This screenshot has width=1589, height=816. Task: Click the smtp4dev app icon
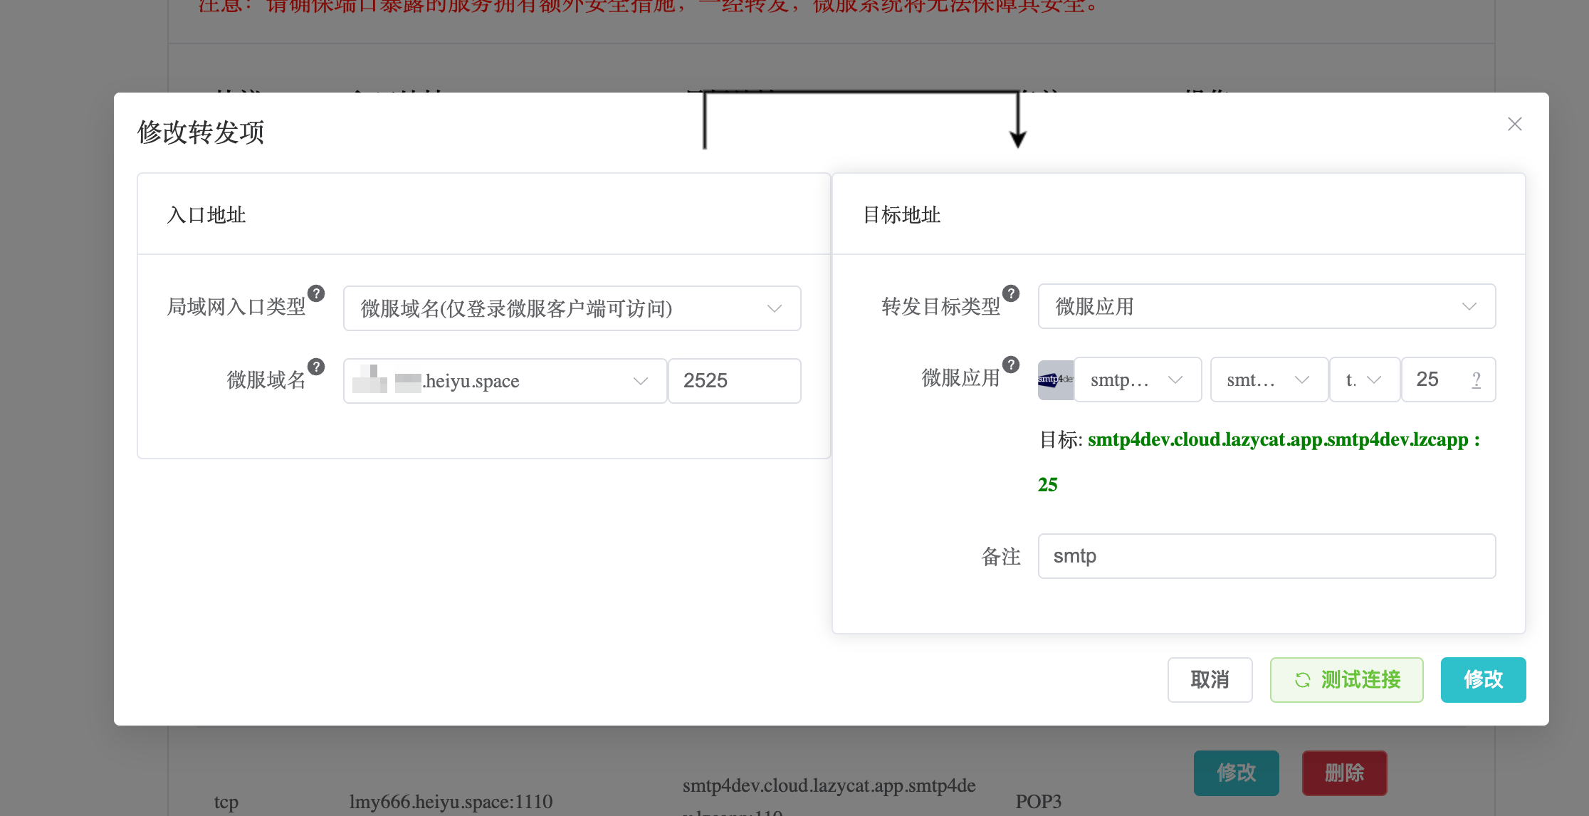1056,380
